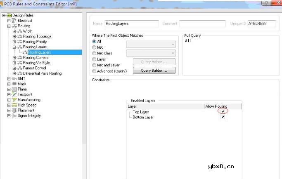Viewport: 282px width, 179px height.
Task: Select the Net Class radio button
Action: pos(94,53)
